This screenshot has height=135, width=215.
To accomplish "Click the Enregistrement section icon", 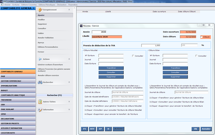I will [40, 10].
